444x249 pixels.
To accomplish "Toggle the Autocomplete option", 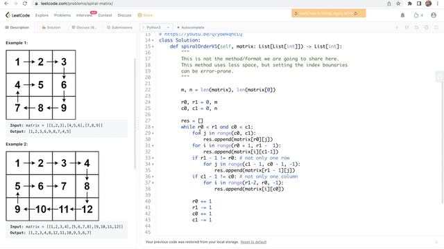I will (x=191, y=28).
